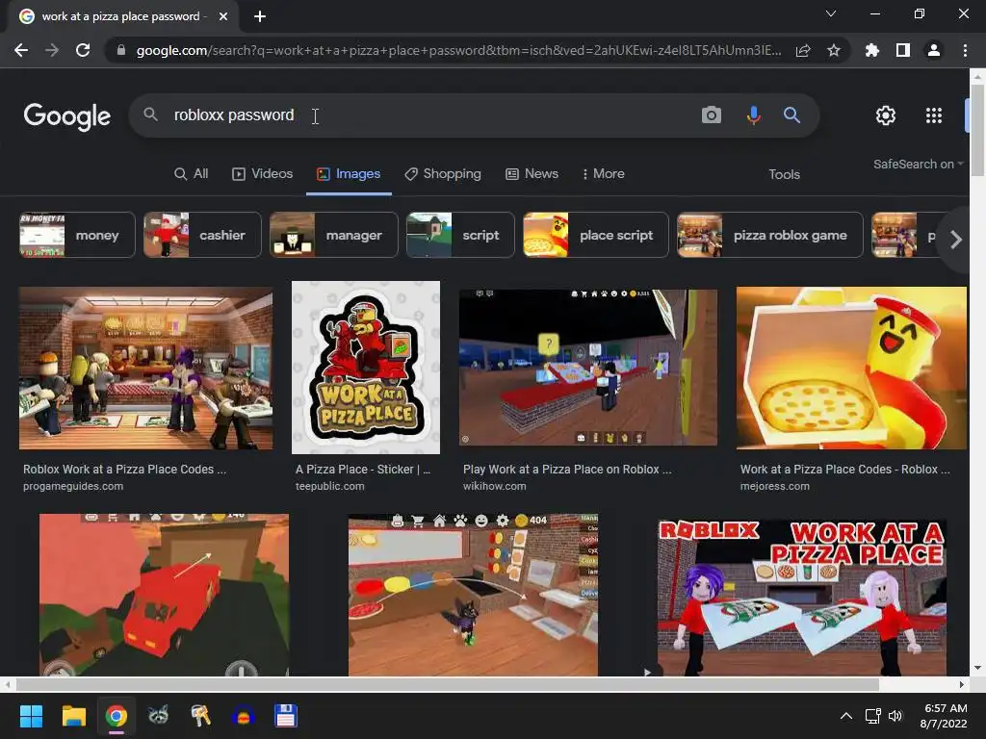The height and width of the screenshot is (739, 986).
Task: Click the horizontal page scrollbar
Action: pyautogui.click(x=447, y=684)
